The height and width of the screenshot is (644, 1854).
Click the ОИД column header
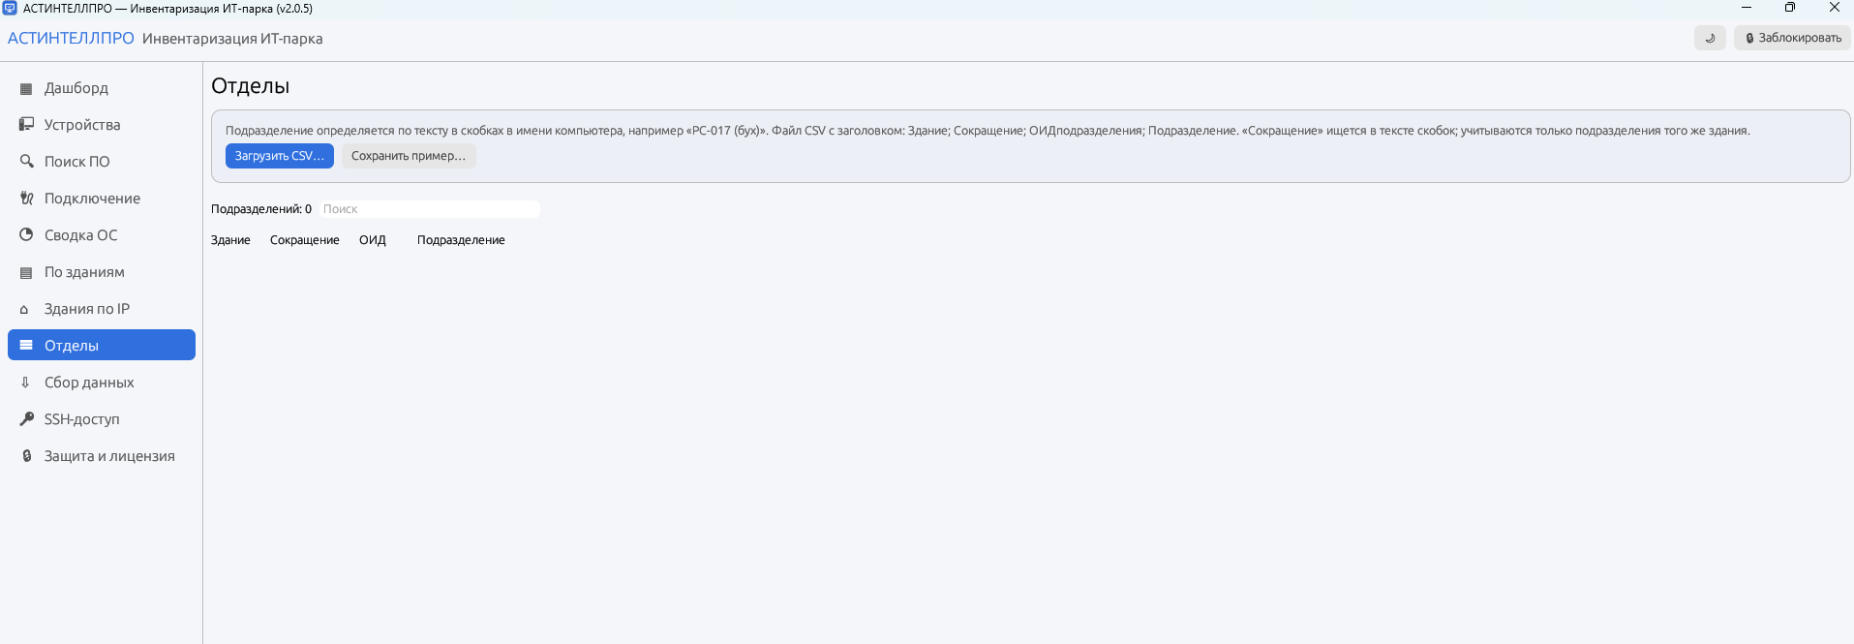tap(373, 240)
